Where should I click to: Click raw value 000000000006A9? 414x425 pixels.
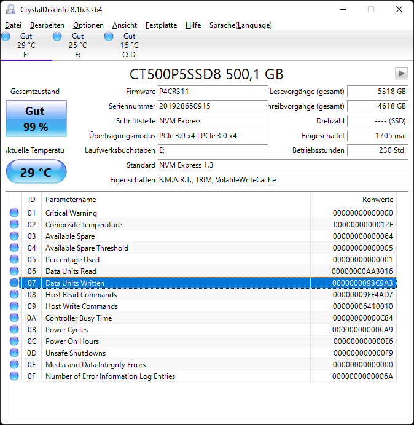click(x=362, y=330)
